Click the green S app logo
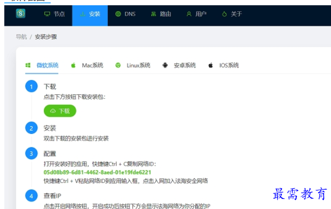331x209 pixels. coord(21,13)
